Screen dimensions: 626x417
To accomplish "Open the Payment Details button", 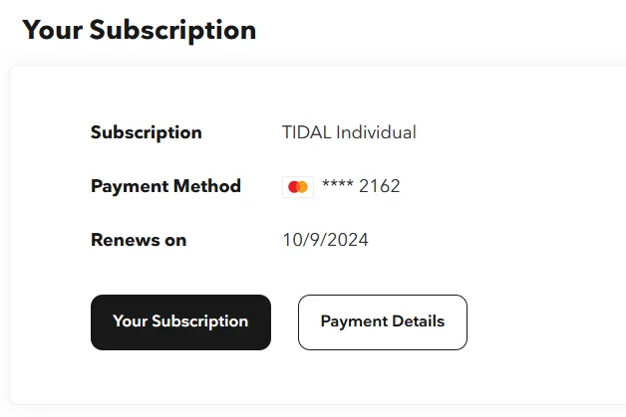I will tap(383, 322).
